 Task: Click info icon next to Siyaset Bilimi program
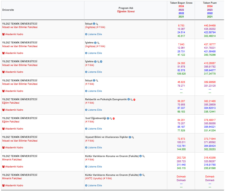click(x=130, y=137)
